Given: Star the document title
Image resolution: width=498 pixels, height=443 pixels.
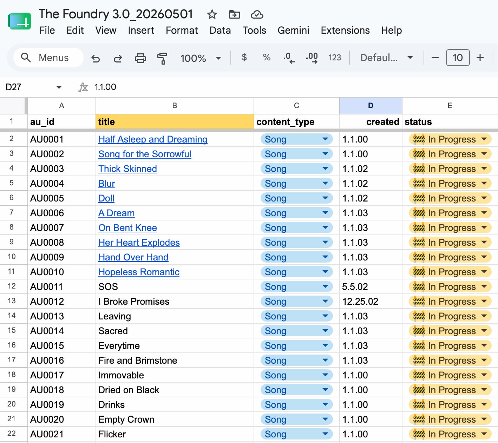Looking at the screenshot, I should point(212,14).
